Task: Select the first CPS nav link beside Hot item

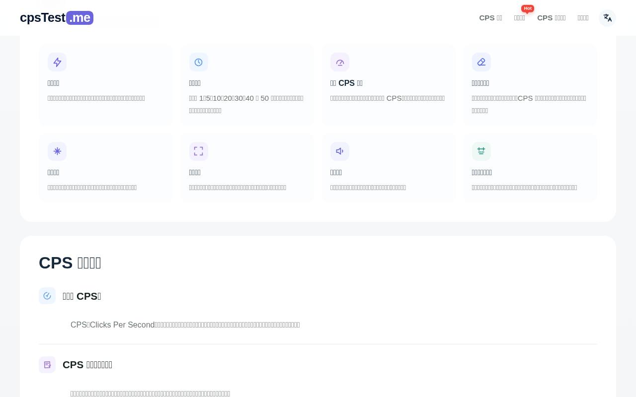Action: [490, 18]
